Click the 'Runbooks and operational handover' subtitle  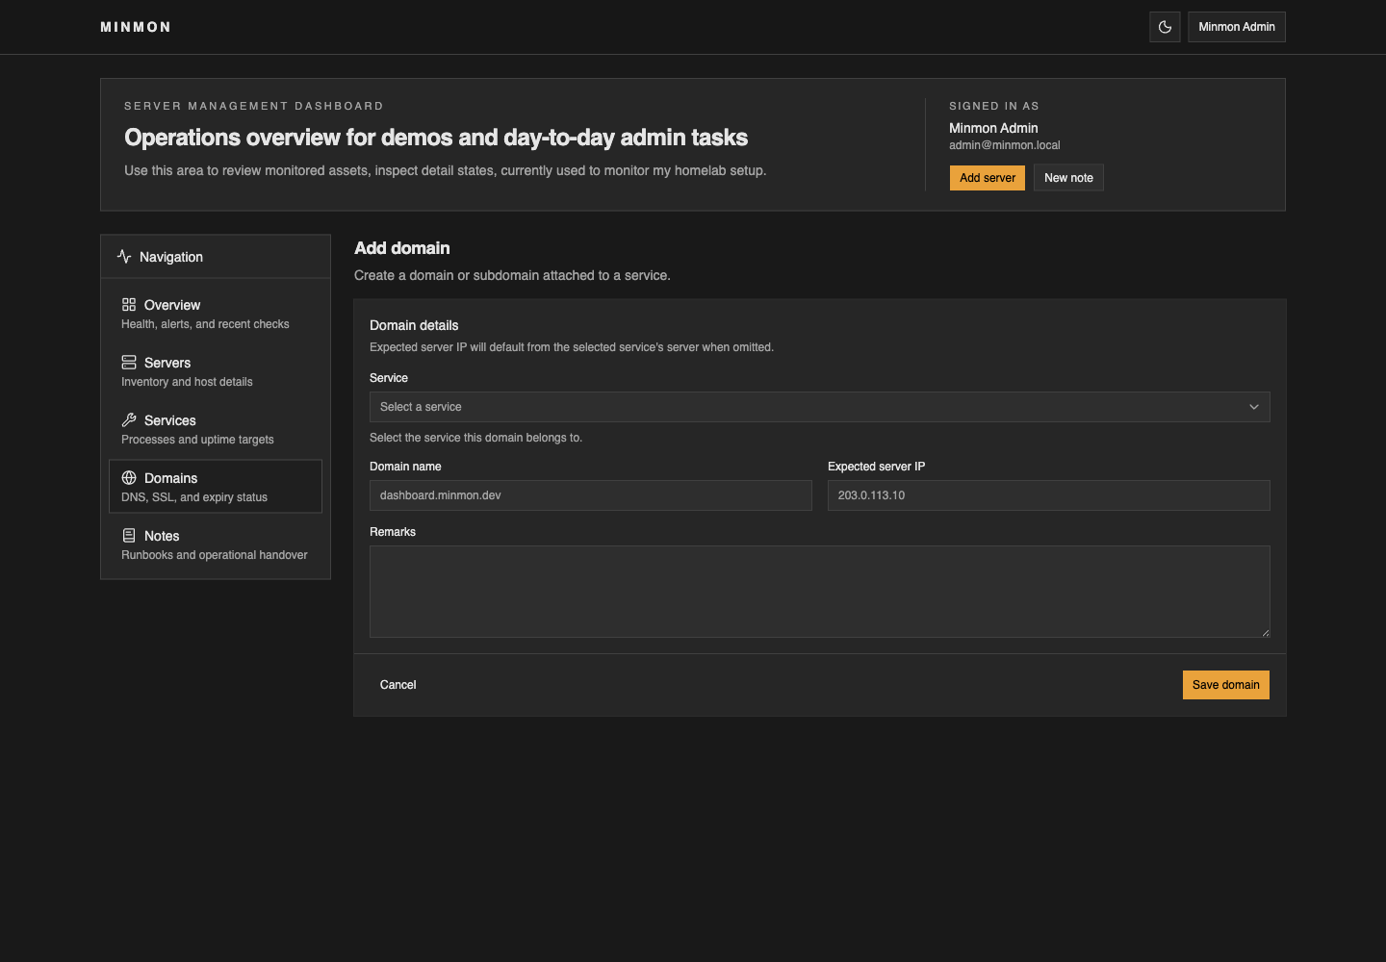[x=215, y=555]
